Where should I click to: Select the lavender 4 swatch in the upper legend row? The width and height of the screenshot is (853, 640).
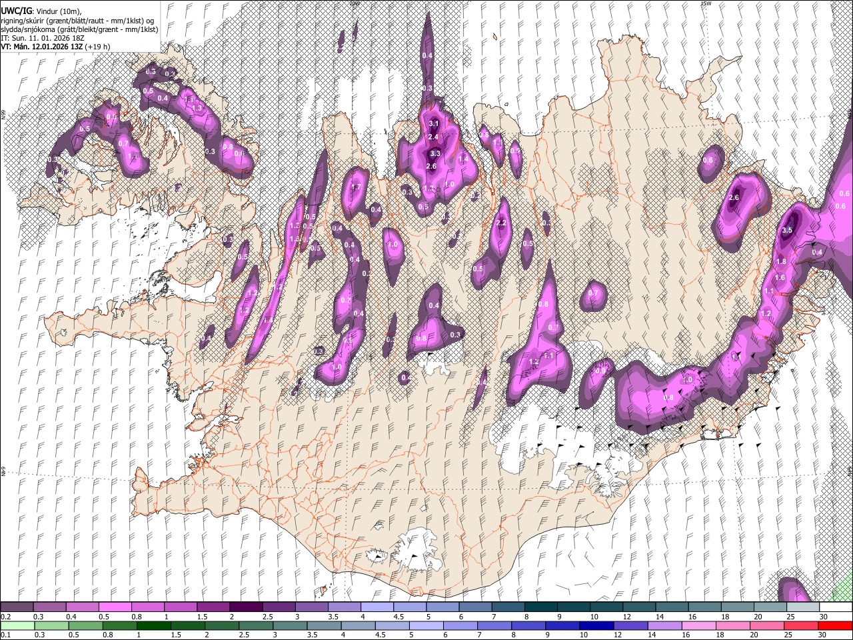pos(377,607)
